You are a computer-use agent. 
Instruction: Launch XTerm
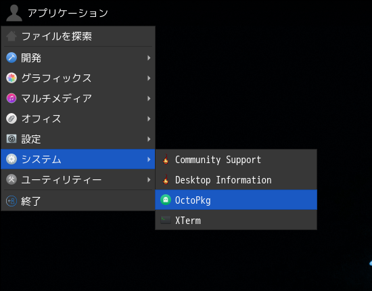tap(236, 220)
